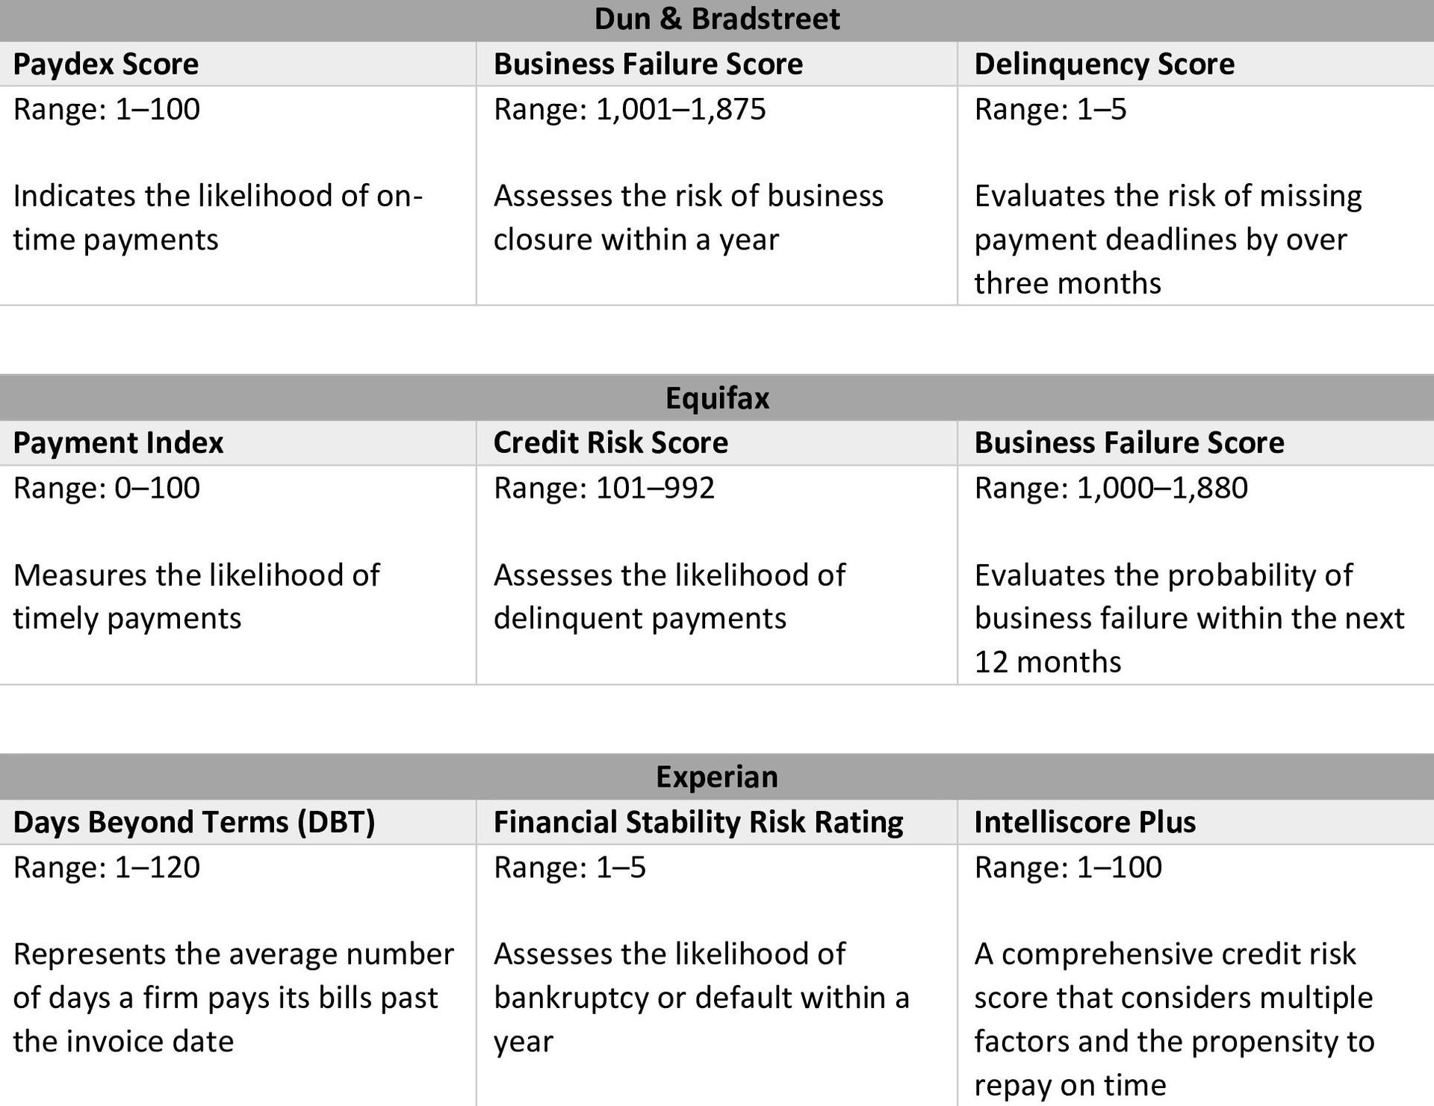Select the Paydex Score column heading
This screenshot has width=1434, height=1106.
coord(106,64)
